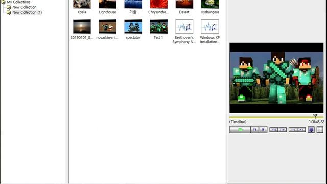This screenshot has height=184, width=327.
Task: Select the 20190101_0... video clip
Action: click(x=82, y=27)
